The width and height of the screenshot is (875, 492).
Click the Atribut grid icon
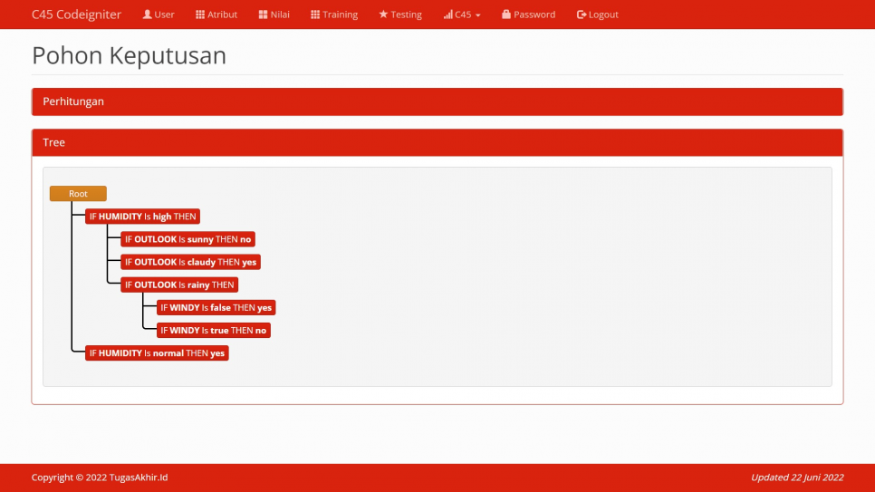[x=199, y=14]
